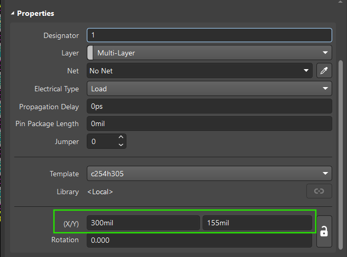The width and height of the screenshot is (347, 257).
Task: Open the Net dropdown showing No Net
Action: (x=199, y=71)
